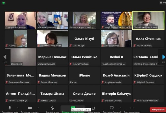The height and width of the screenshot is (113, 166).
Task: Open the Security shield icon
Action: point(52,108)
